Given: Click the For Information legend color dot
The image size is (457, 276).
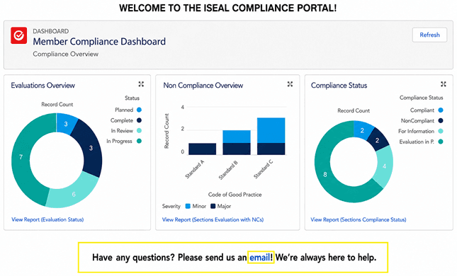Looking at the screenshot, I should coord(441,132).
